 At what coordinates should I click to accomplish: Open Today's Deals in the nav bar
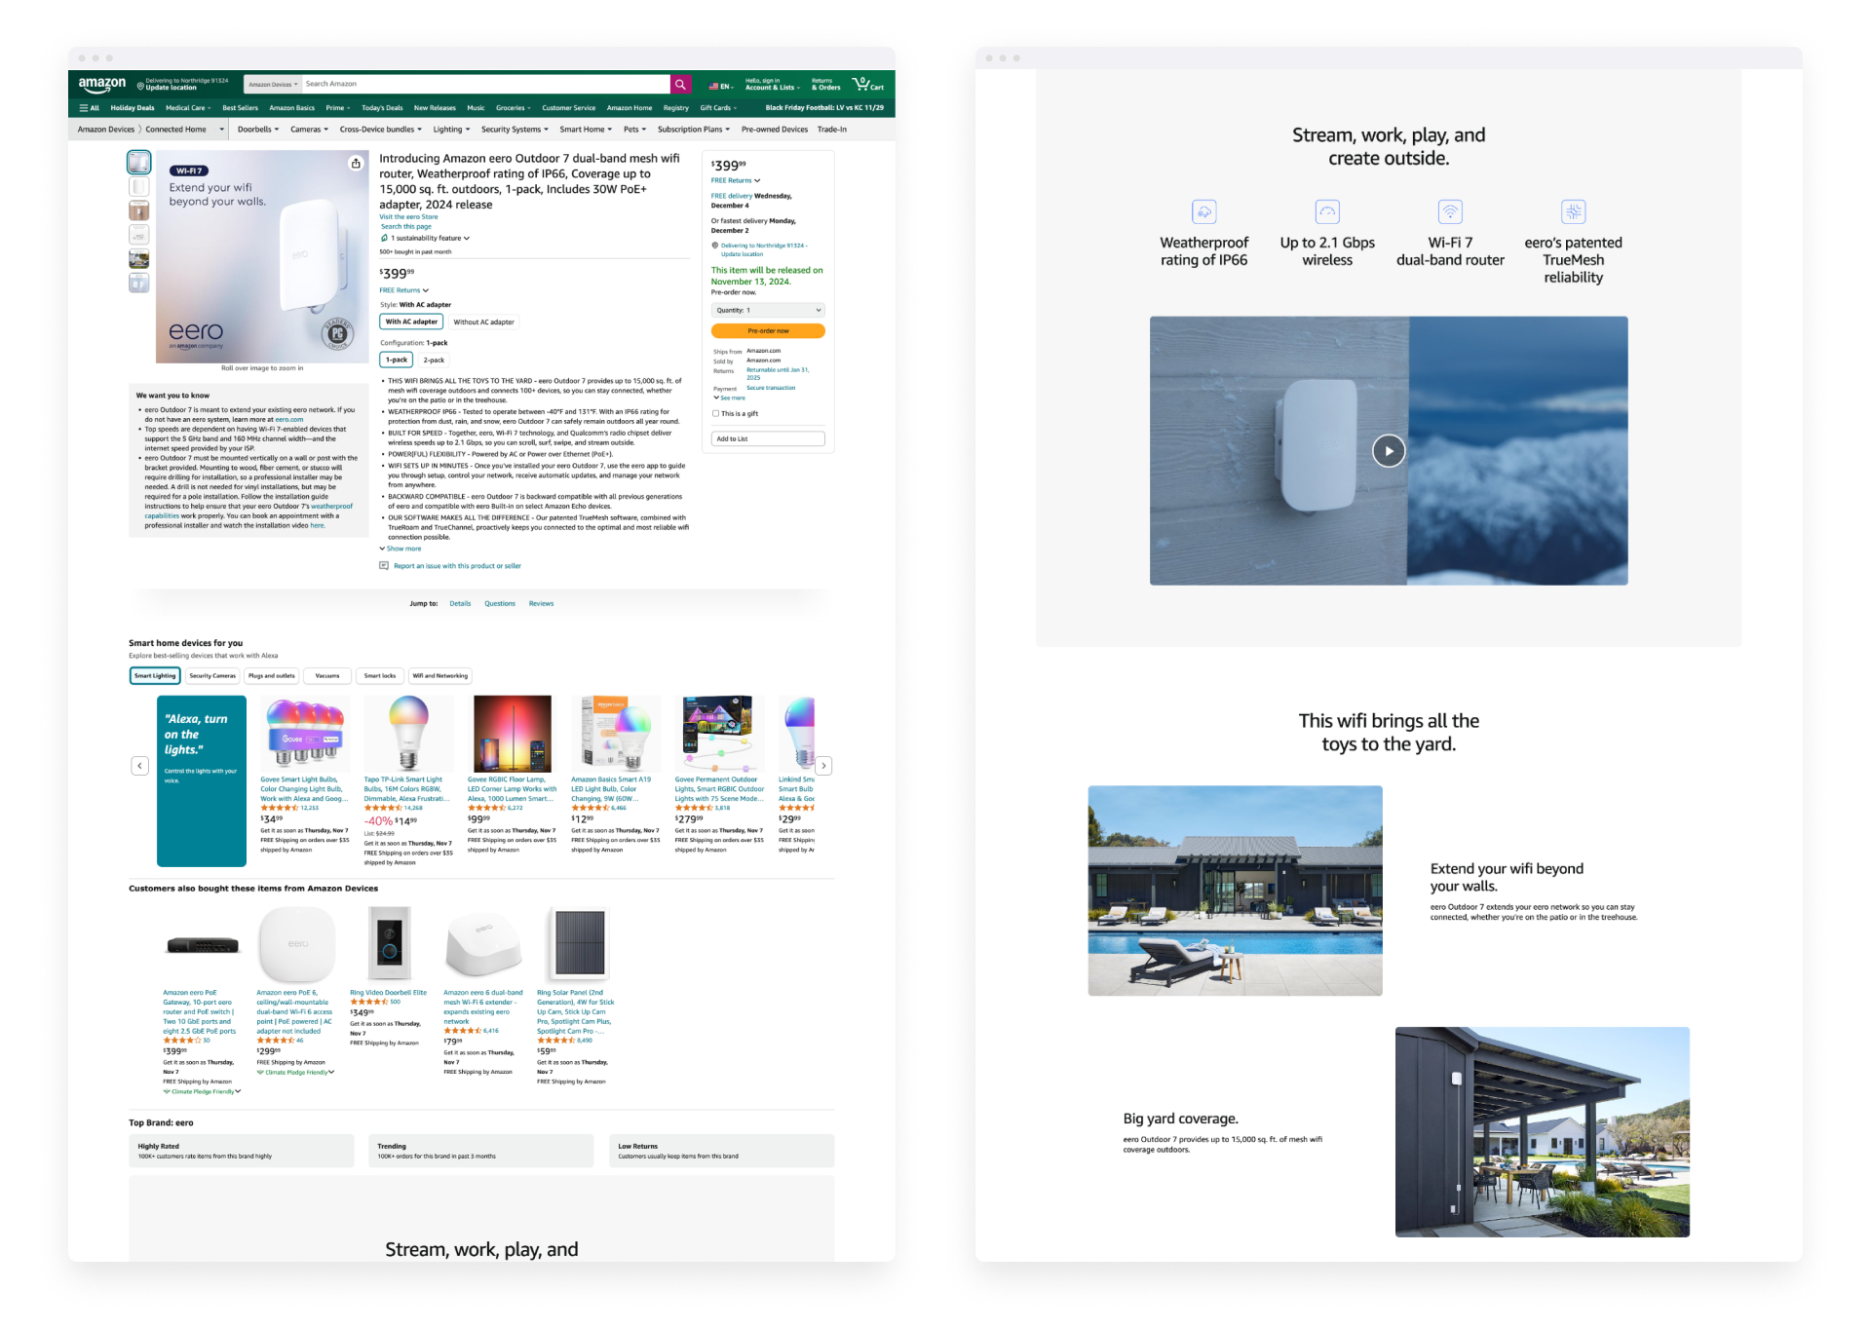pyautogui.click(x=382, y=108)
